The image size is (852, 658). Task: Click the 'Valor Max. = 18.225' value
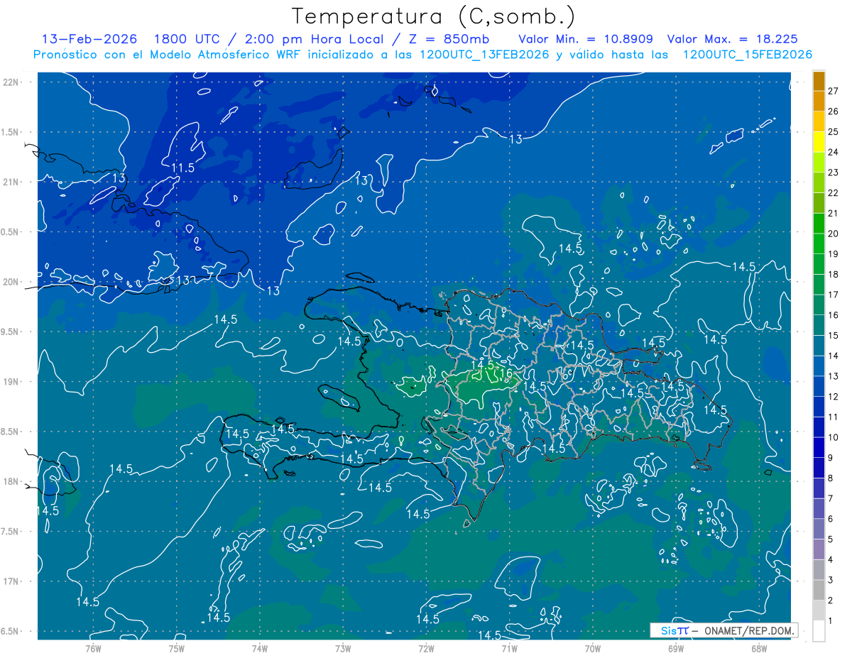pos(732,39)
